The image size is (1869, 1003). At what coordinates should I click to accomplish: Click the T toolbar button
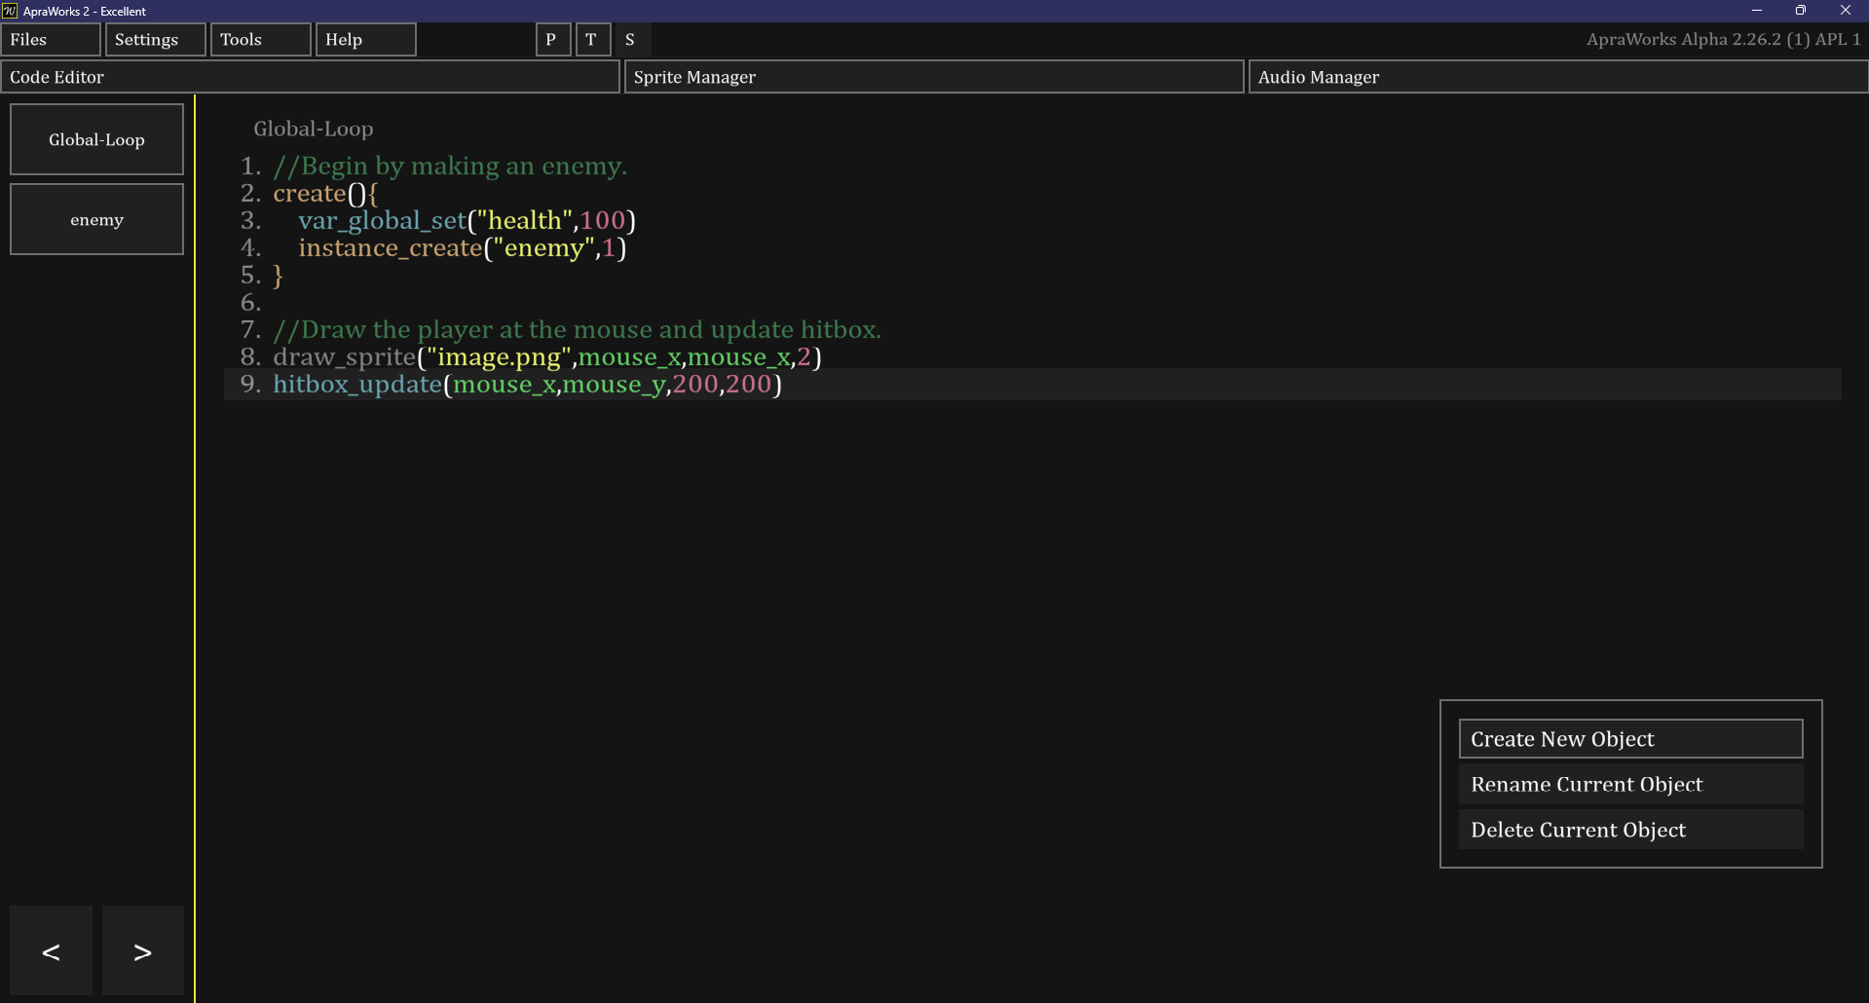pos(592,40)
